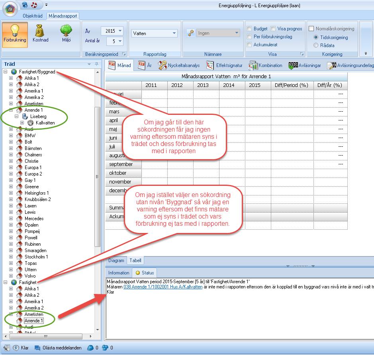Click the info Klar status icon
The image size is (374, 355).
pyautogui.click(x=16, y=348)
